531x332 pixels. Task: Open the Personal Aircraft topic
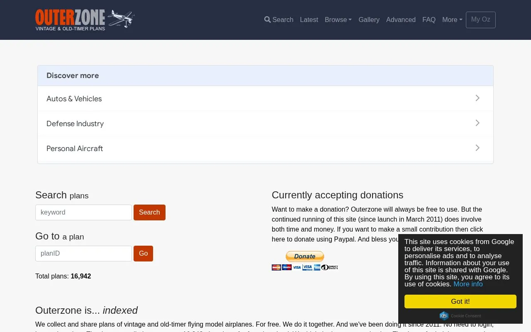(x=265, y=148)
